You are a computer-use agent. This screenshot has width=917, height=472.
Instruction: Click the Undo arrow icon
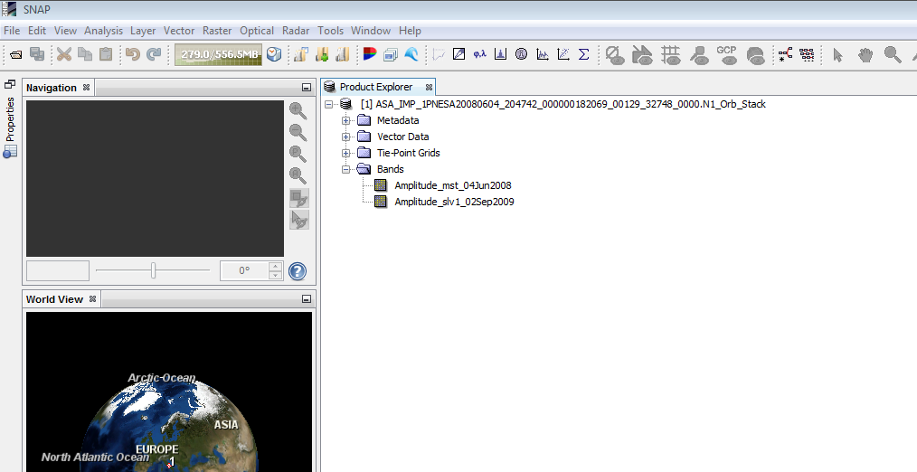pos(133,54)
